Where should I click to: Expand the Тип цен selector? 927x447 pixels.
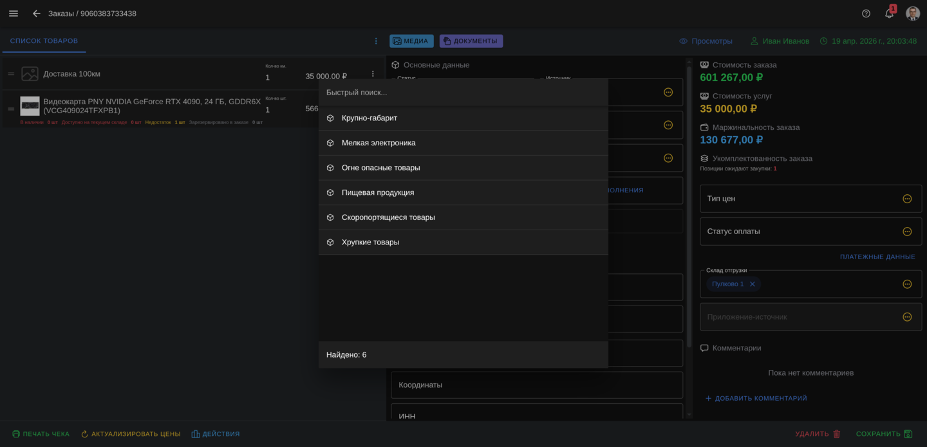[907, 199]
